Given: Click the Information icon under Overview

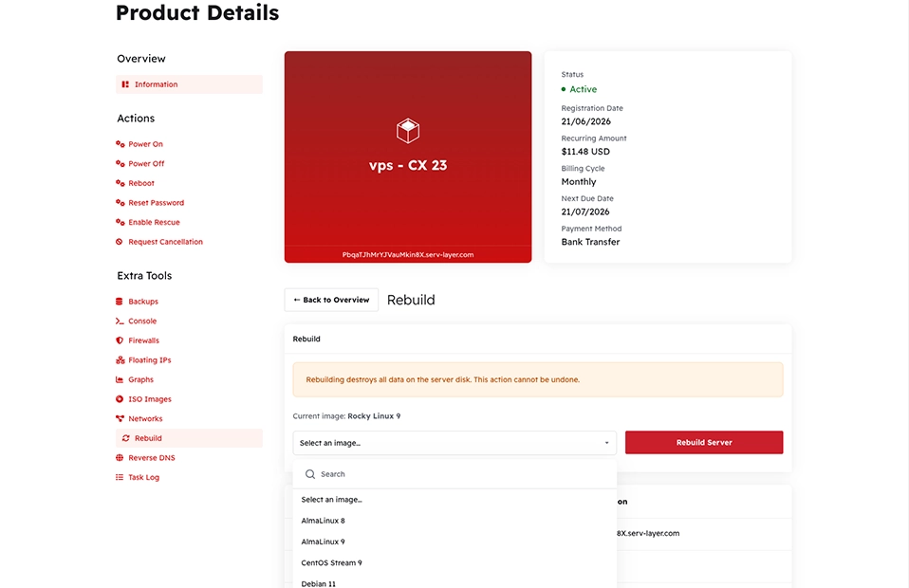Looking at the screenshot, I should 125,84.
